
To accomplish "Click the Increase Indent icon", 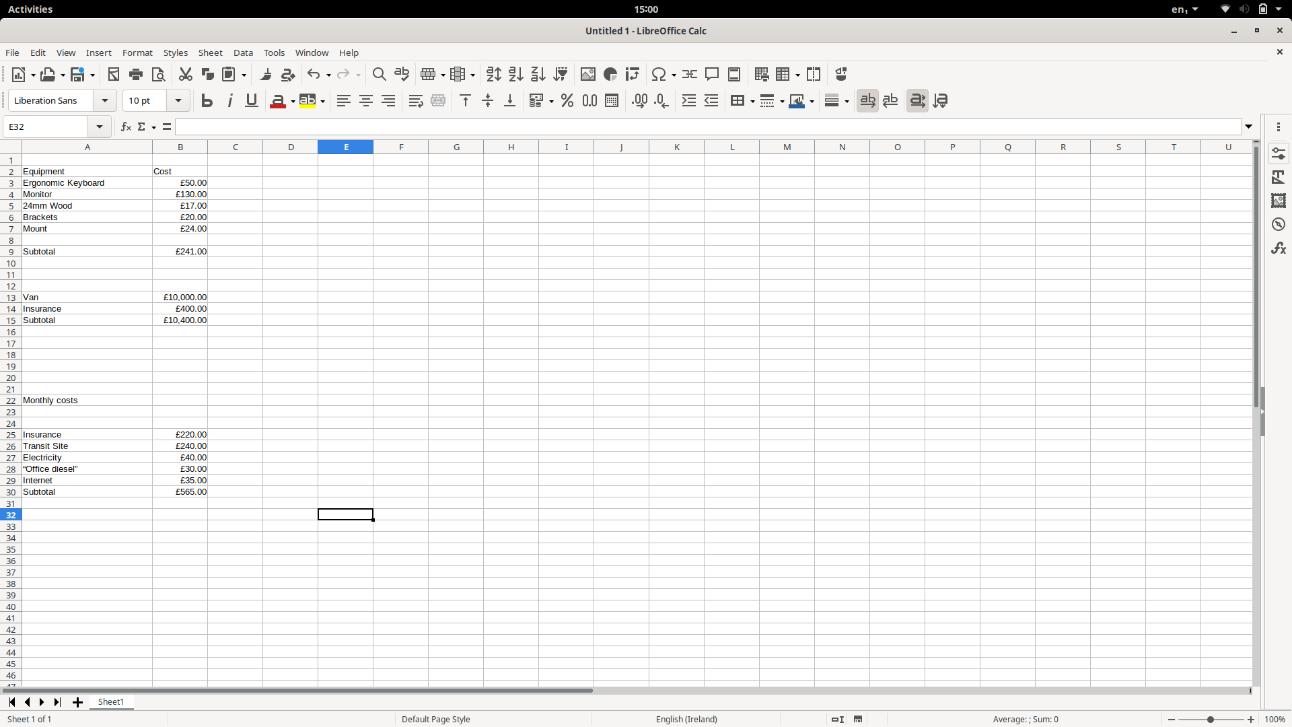I will pos(689,100).
